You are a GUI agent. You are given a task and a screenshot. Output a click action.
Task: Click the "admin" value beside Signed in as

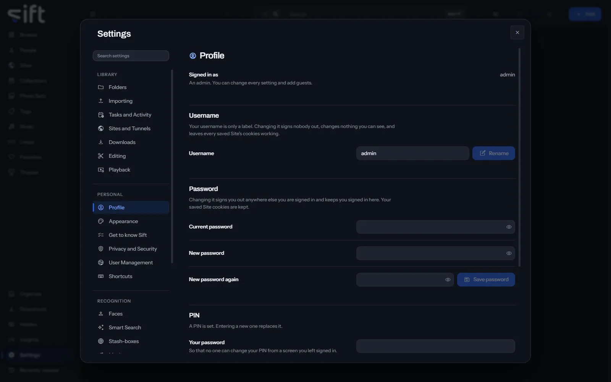pos(508,74)
